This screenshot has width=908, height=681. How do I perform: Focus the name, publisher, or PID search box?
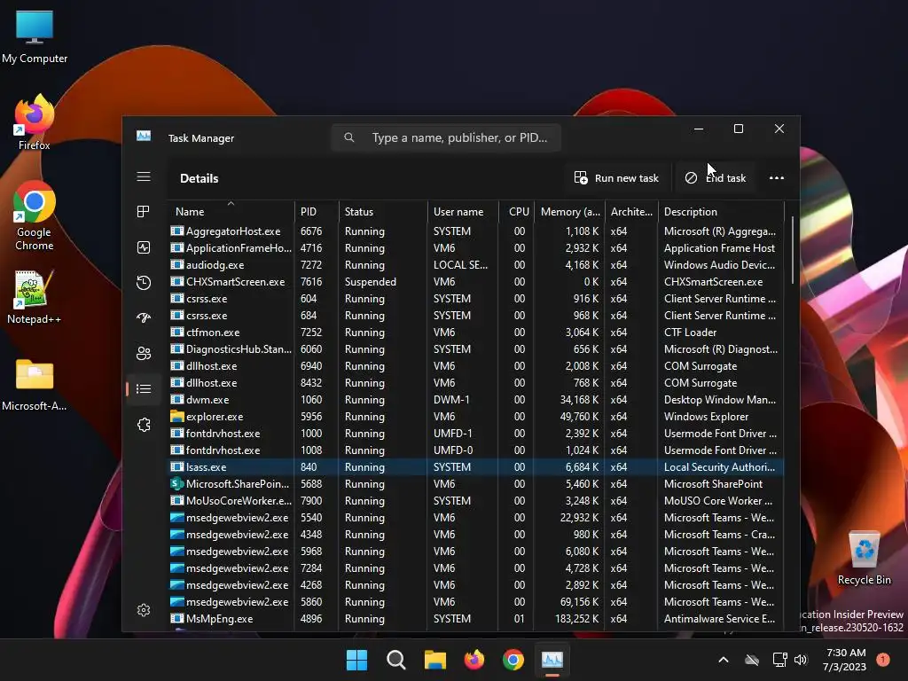446,137
